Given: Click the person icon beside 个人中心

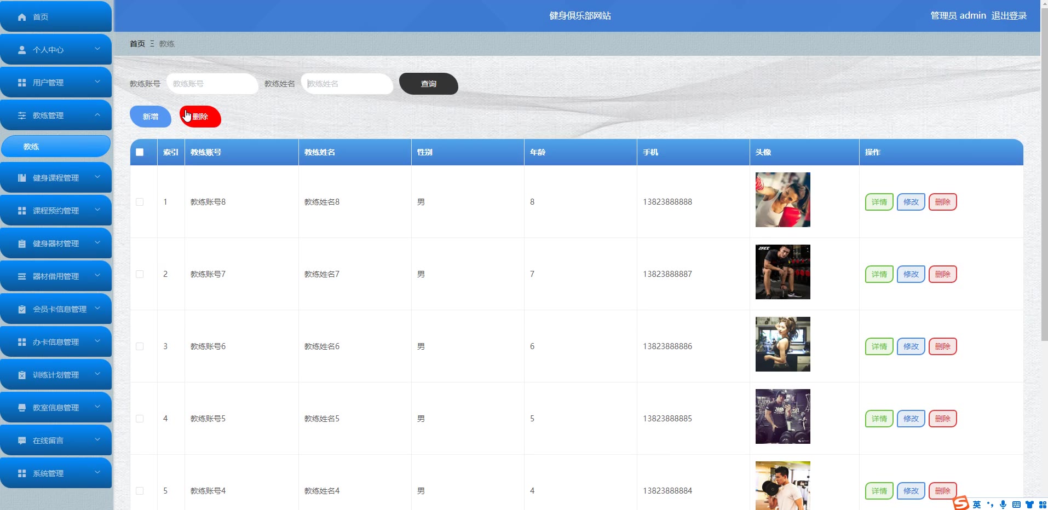Looking at the screenshot, I should 22,50.
